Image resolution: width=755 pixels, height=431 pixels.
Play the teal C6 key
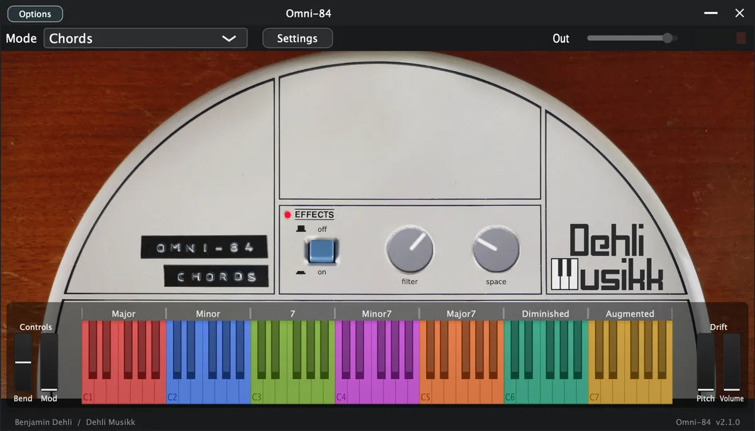click(x=510, y=392)
